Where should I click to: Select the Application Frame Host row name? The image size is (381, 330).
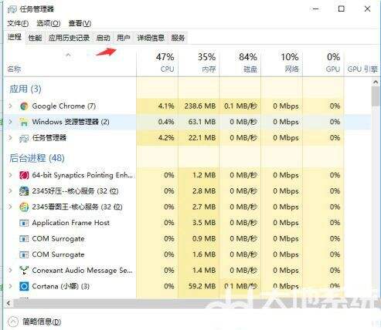(x=70, y=223)
